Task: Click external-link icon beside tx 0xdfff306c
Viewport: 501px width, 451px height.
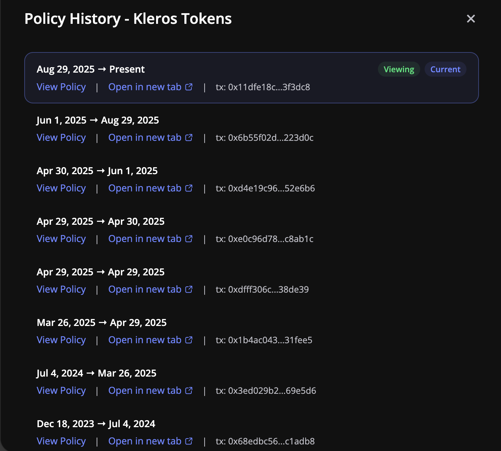Action: (x=189, y=289)
